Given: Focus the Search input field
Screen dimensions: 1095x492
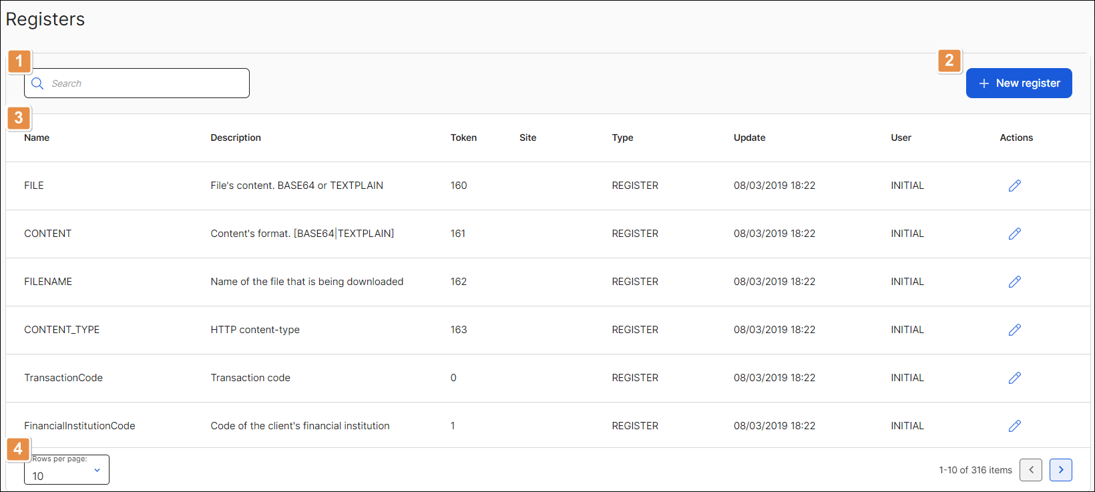Looking at the screenshot, I should click(x=147, y=83).
